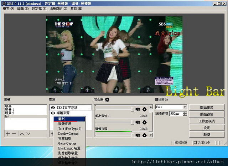Open the mixer settings gear beside 混合器
The image size is (228, 166).
point(107,100)
